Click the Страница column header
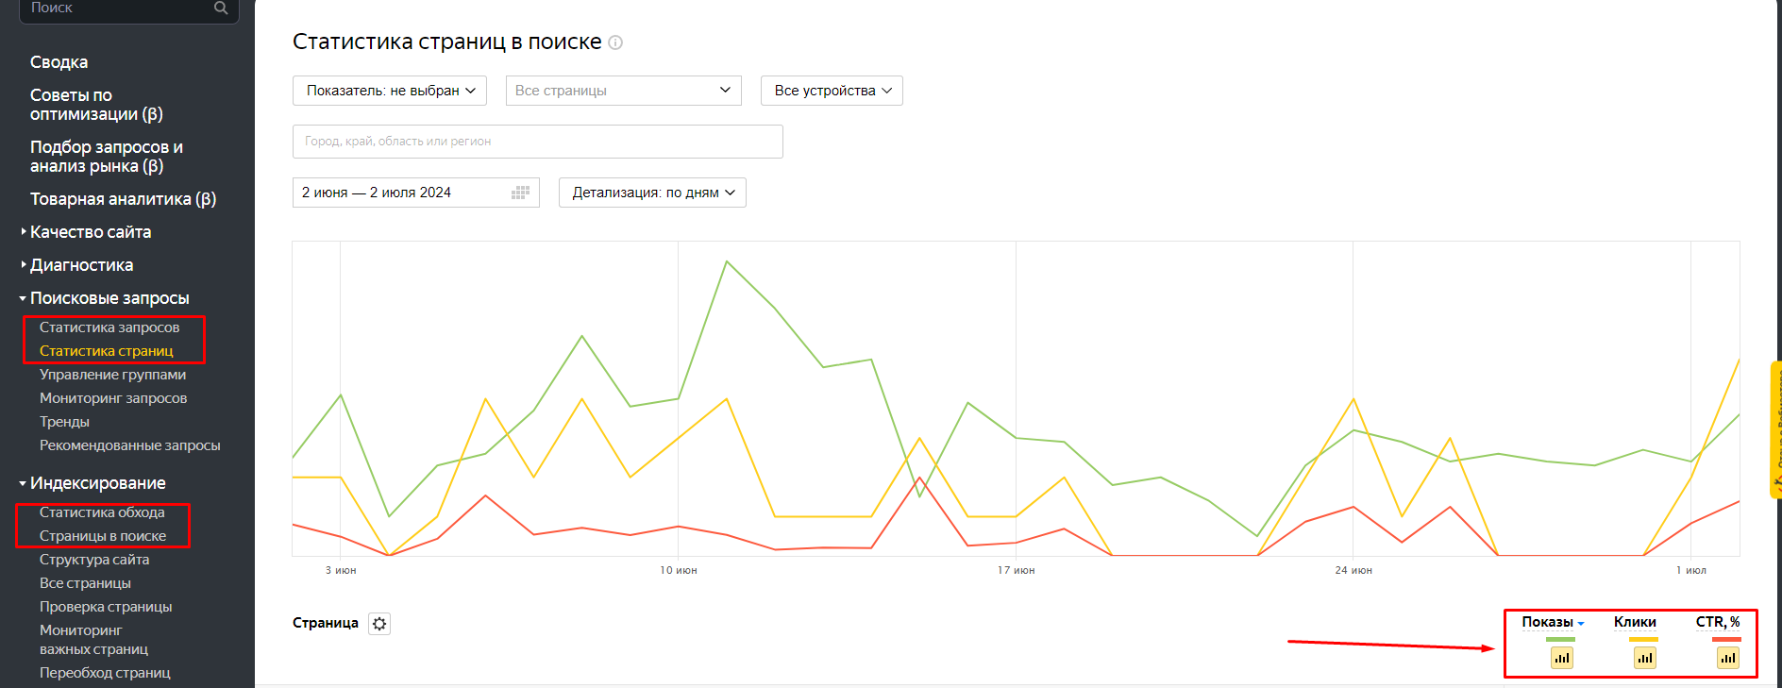The height and width of the screenshot is (688, 1782). 326,623
